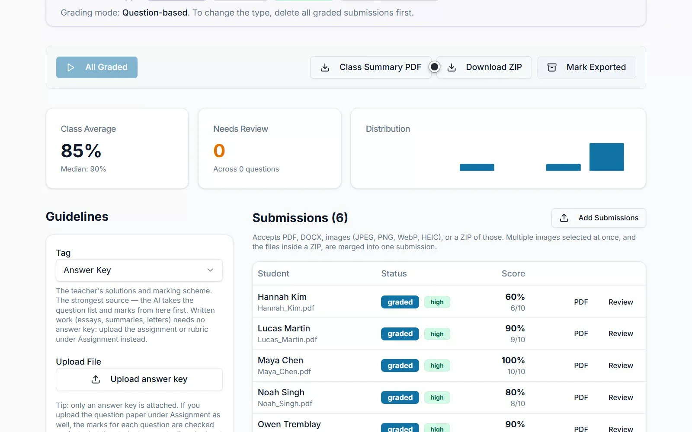Open the PDF for Hannah Kim
Viewport: 692px width, 432px height.
[581, 302]
